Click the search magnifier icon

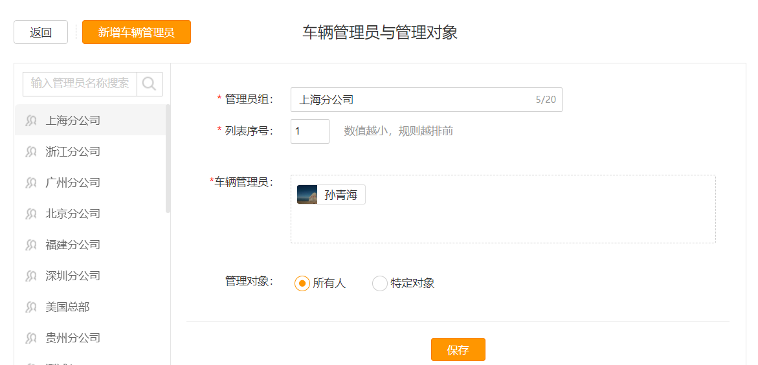(x=150, y=84)
